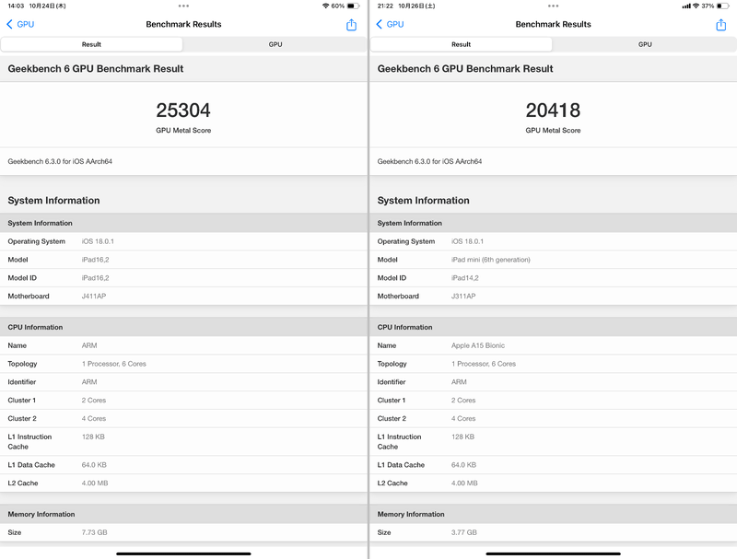Tap cellular signal bars in right status bar
737x559 pixels.
point(686,6)
